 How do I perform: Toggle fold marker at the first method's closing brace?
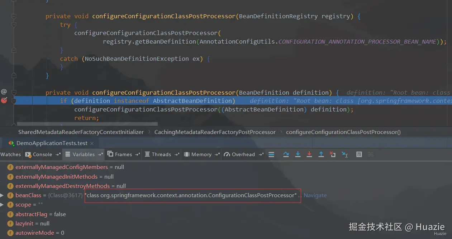click(14, 76)
